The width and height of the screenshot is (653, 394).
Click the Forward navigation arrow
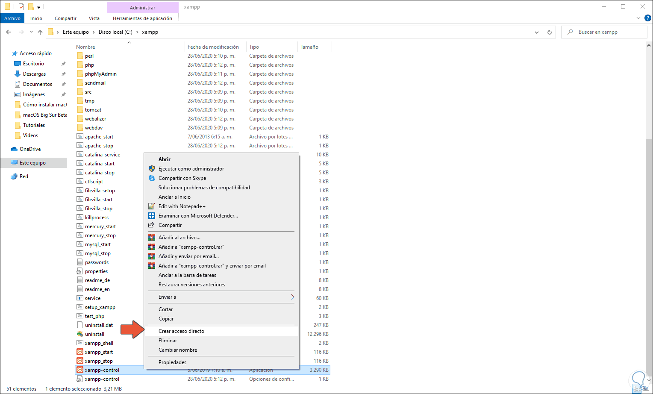coord(21,32)
